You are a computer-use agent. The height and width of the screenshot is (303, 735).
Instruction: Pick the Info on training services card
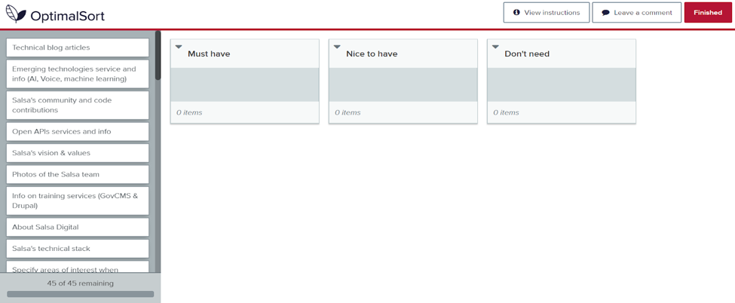[78, 200]
